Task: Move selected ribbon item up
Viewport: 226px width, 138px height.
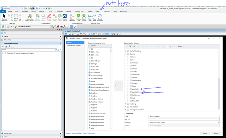Action: pos(166,46)
